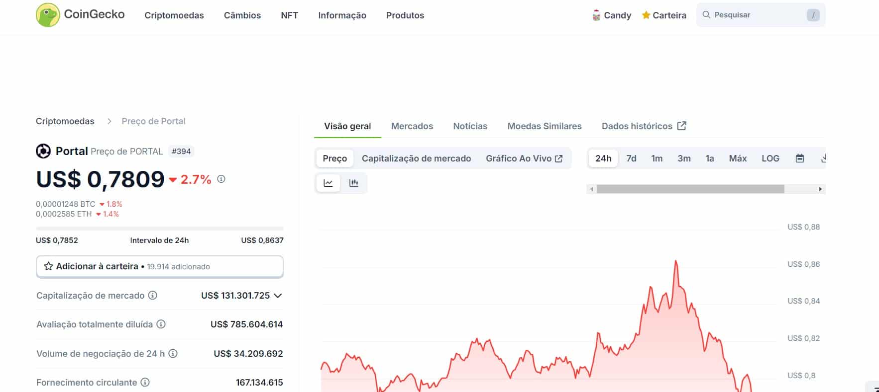This screenshot has width=879, height=392.
Task: Click the Preço de Portal breadcrumb
Action: (x=153, y=121)
